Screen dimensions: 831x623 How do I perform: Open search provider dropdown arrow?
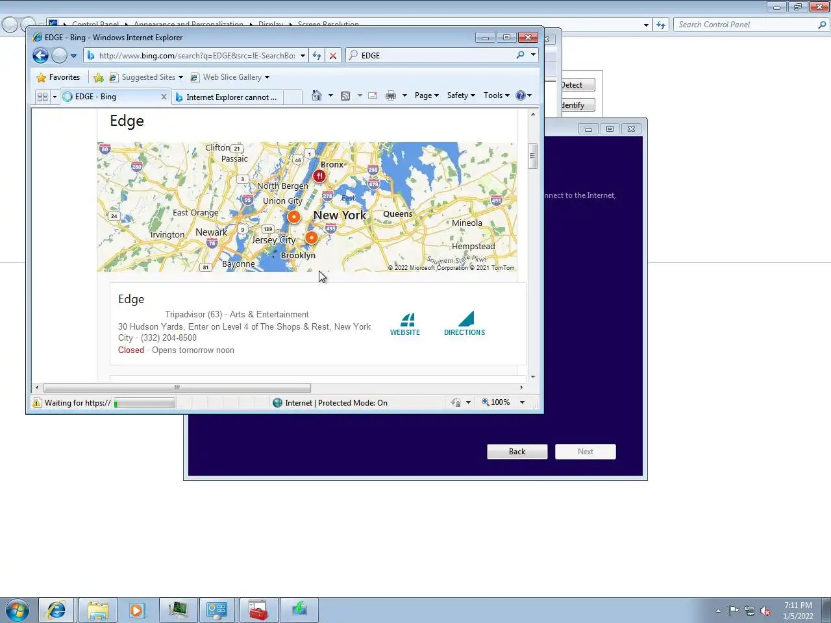533,55
